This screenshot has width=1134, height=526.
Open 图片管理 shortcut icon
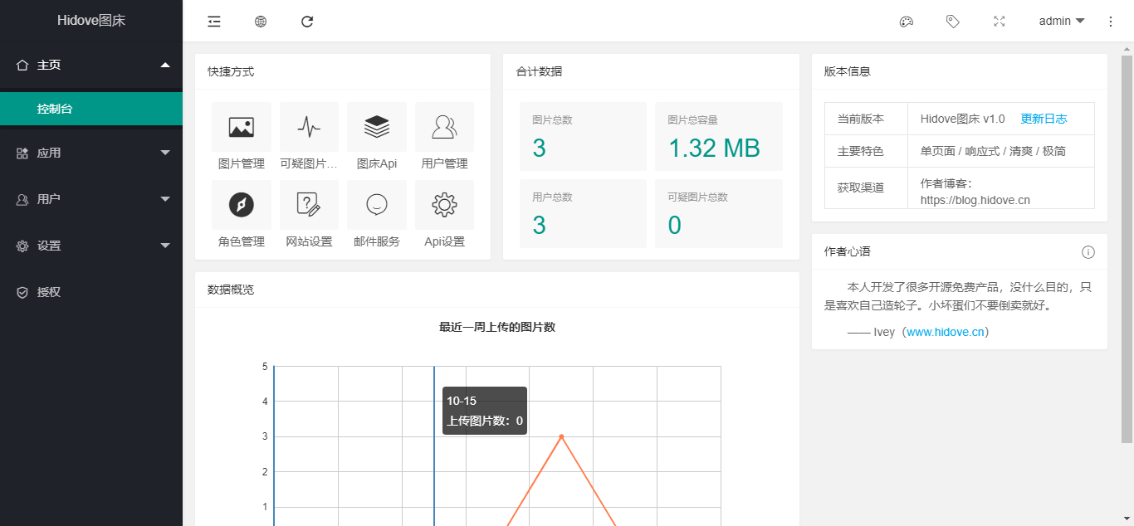pyautogui.click(x=241, y=126)
